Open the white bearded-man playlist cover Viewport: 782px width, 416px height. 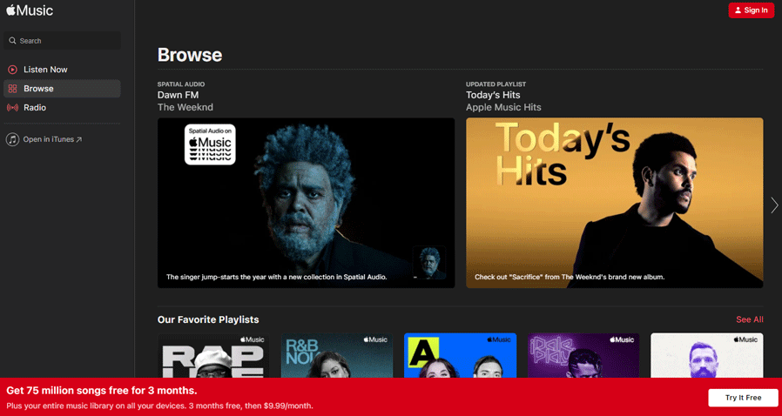coord(707,356)
